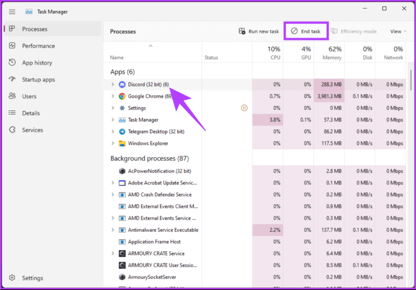Sort by the Status column header
416x290 pixels.
(x=227, y=53)
